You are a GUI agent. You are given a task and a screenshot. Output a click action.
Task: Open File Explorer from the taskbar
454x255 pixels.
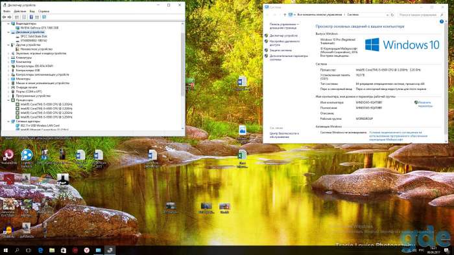[52, 250]
